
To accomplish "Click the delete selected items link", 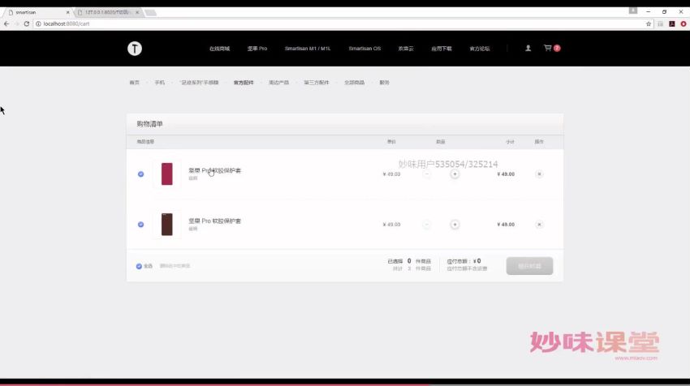I will point(175,266).
